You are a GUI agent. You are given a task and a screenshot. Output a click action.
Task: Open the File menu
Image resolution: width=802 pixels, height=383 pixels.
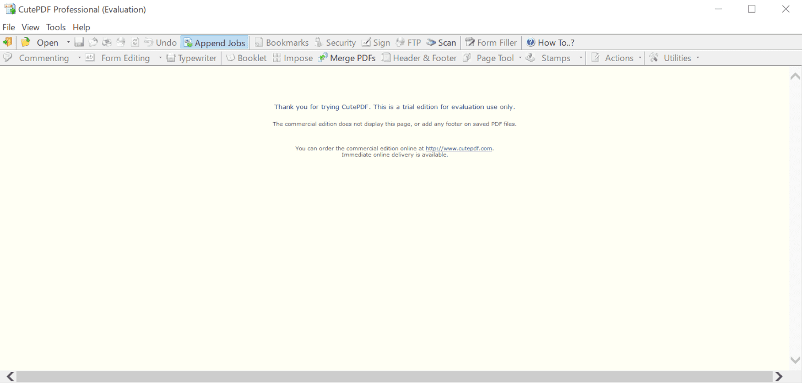point(9,27)
